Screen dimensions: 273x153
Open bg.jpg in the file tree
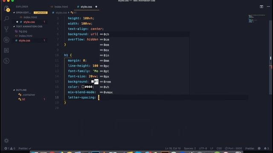pyautogui.click(x=23, y=31)
